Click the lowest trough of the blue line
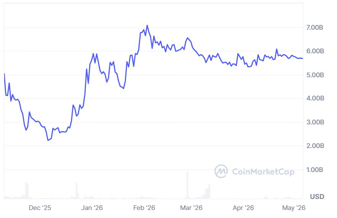Image resolution: width=337 pixels, height=218 pixels. coord(48,140)
